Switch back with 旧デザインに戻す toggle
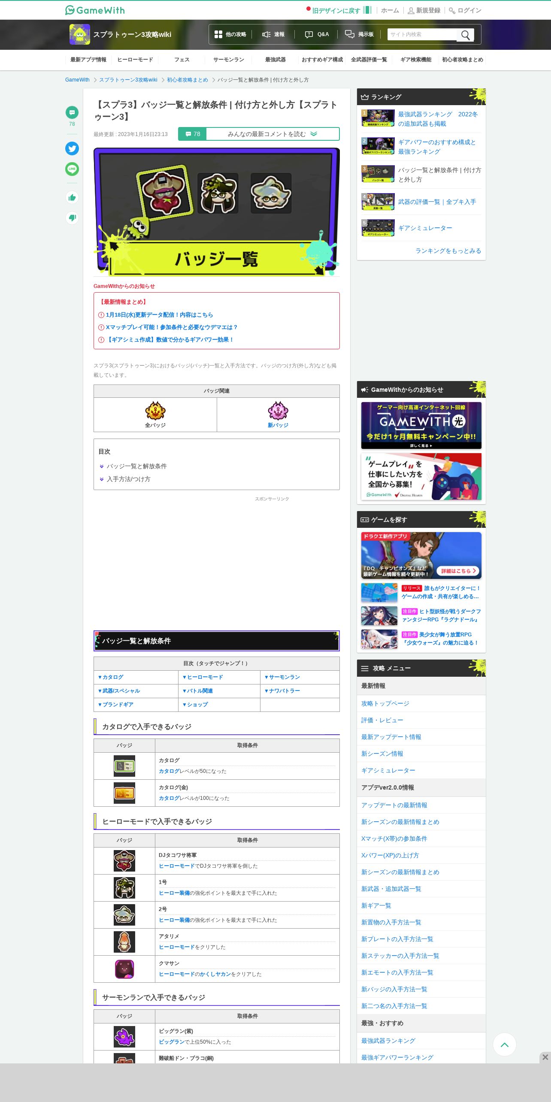The width and height of the screenshot is (551, 1102). tap(339, 10)
